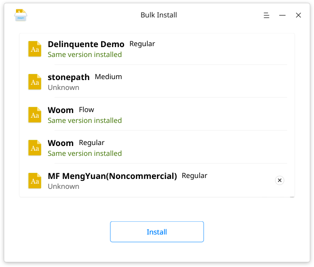Open the hamburger menu in title bar
The image size is (314, 267).
267,15
